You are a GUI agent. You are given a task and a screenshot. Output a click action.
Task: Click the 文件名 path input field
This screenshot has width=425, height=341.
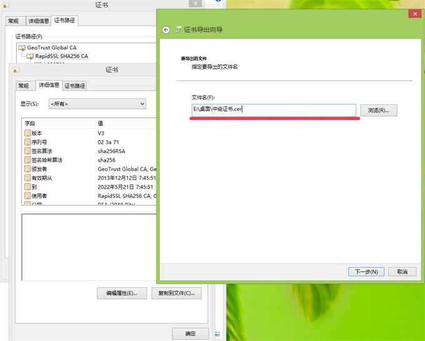point(273,110)
